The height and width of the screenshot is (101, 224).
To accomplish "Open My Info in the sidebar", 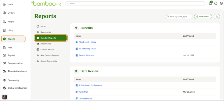I will [11, 13].
